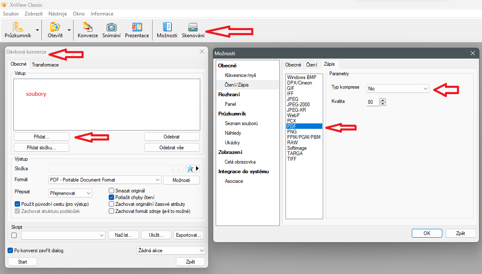Open format Možnosti button in Výstup
Image resolution: width=482 pixels, height=274 pixels.
(x=181, y=180)
